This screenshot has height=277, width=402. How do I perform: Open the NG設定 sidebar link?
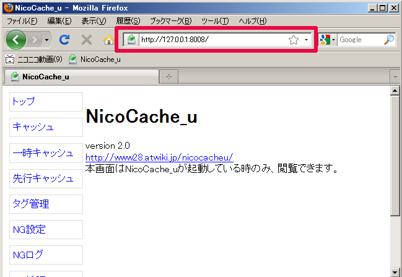[x=29, y=230]
